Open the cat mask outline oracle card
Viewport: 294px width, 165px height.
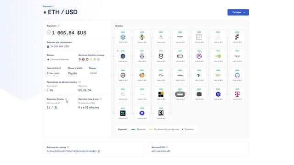(161, 56)
